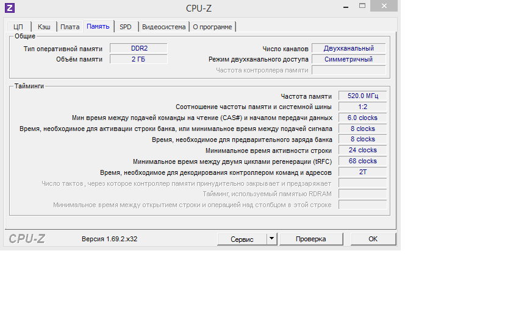Switch to the ЦП tab
This screenshot has height=329, width=527.
coord(18,27)
